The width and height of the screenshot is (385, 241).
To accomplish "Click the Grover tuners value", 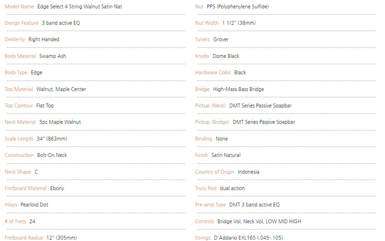I will 221,40.
